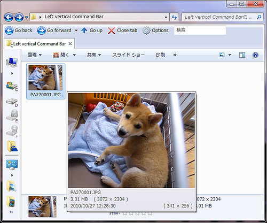Viewport: 267px width, 223px height.
Task: Expand the Go forward history dropdown
Action: (76, 30)
